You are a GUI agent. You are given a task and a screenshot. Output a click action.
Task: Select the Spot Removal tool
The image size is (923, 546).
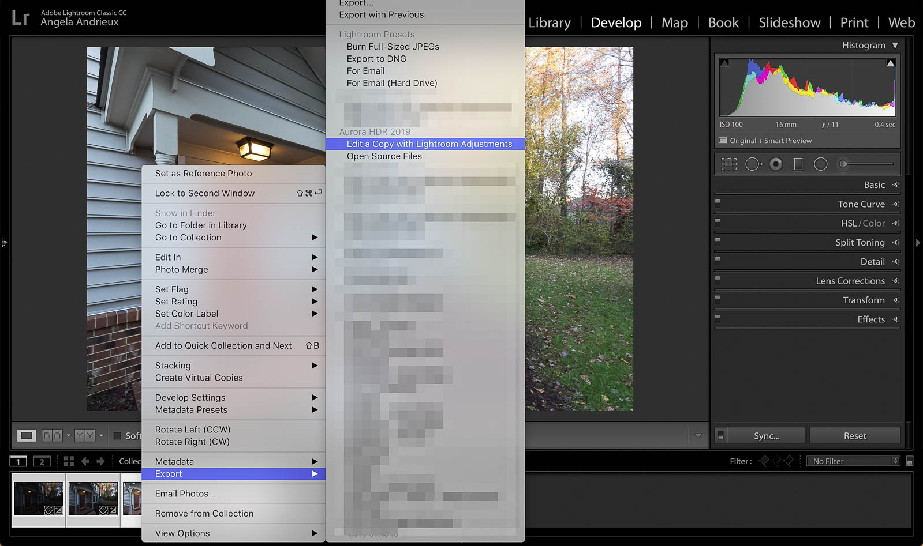753,164
